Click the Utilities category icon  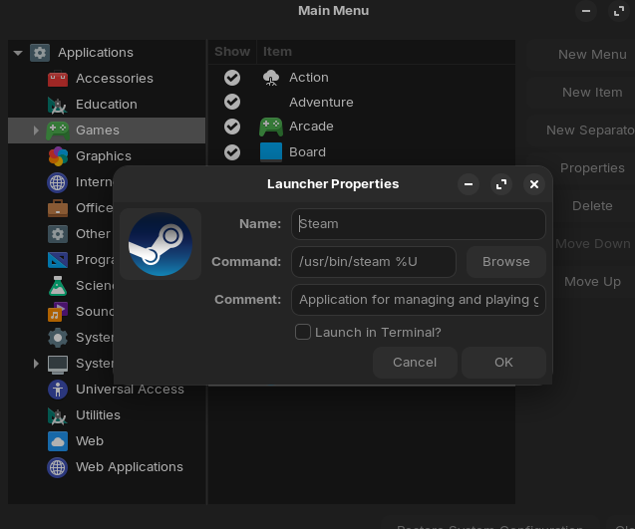coord(58,415)
